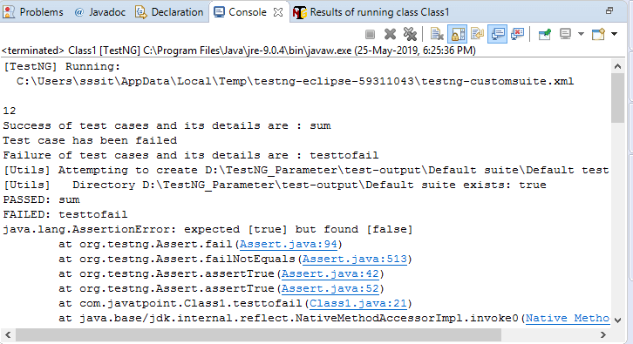Screen dimensions: 633x344
Task: Follow the Assert.java:513 link
Action: click(x=355, y=260)
